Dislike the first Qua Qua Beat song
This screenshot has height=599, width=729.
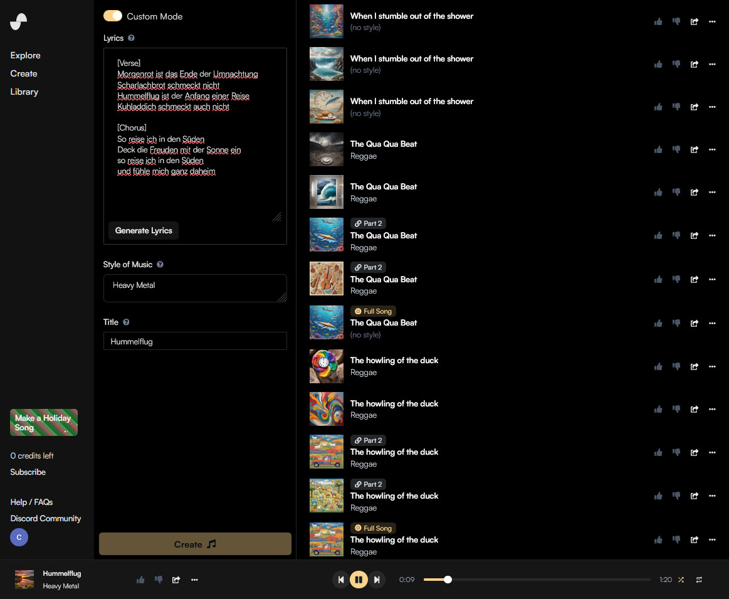[x=676, y=149]
